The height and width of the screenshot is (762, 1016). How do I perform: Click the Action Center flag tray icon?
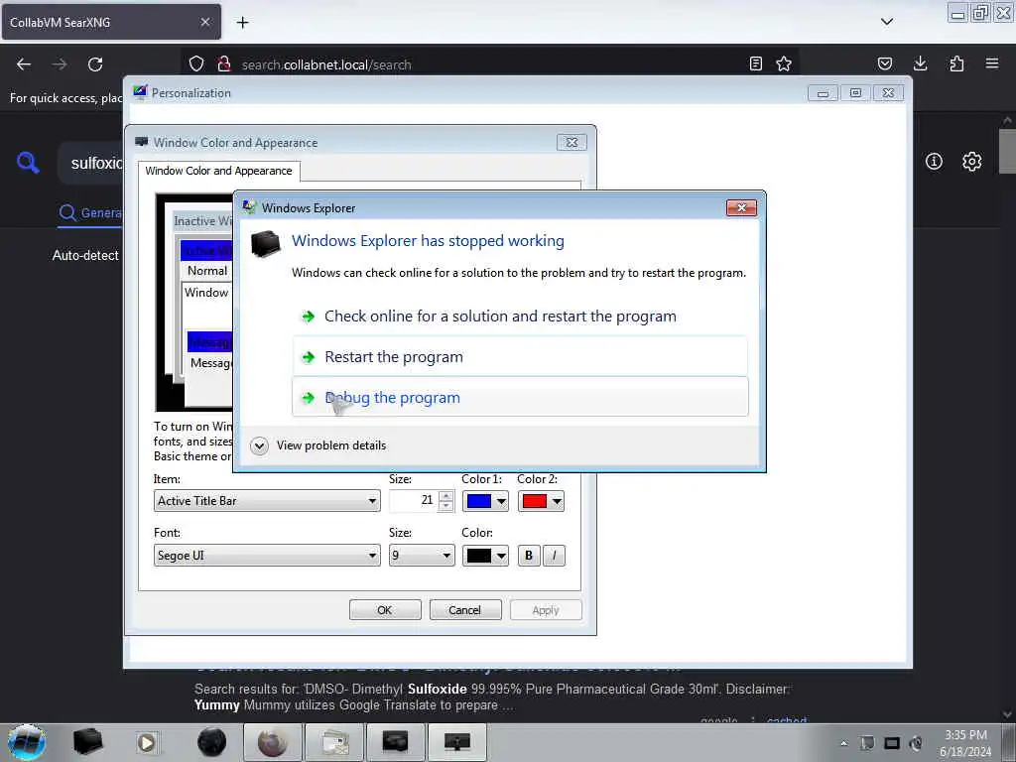coord(867,743)
